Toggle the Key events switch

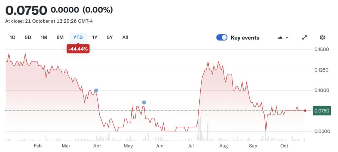tap(222, 38)
